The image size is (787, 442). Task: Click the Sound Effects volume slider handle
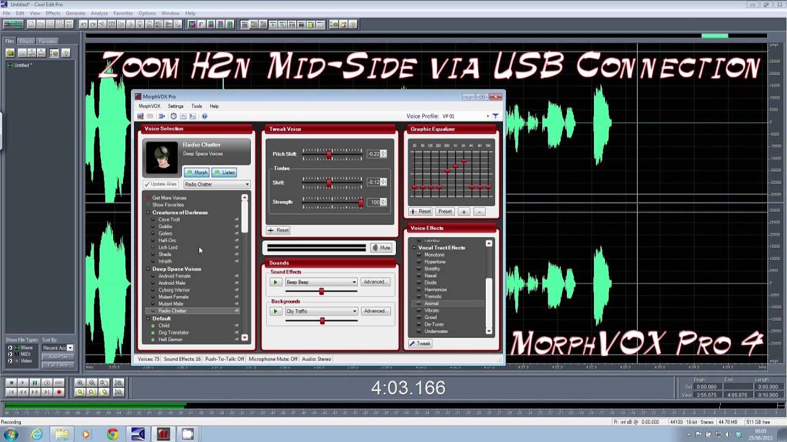(321, 292)
